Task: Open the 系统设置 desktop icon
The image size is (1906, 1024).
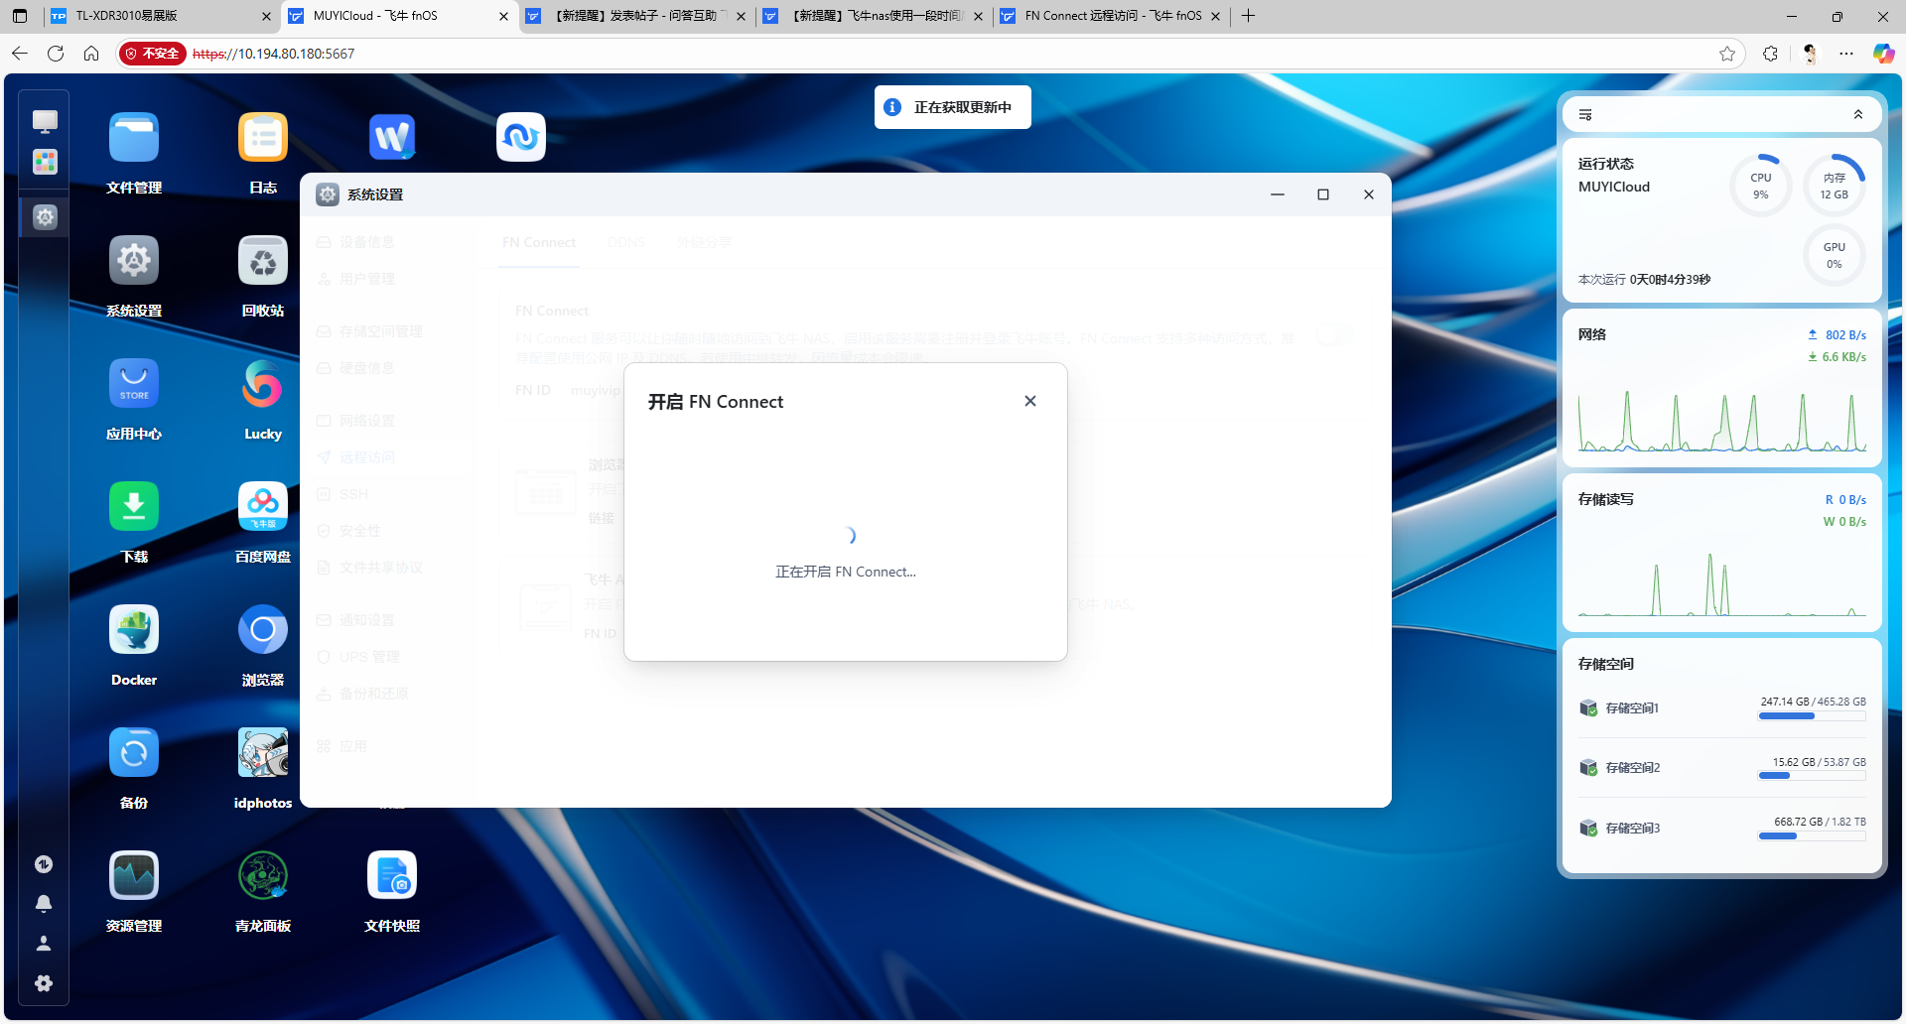Action: click(x=134, y=260)
